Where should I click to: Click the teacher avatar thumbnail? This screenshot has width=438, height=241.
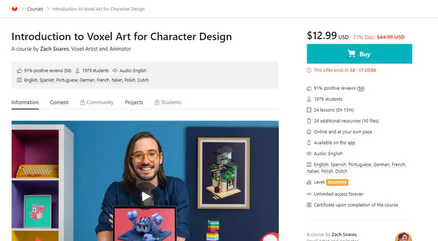[403, 237]
